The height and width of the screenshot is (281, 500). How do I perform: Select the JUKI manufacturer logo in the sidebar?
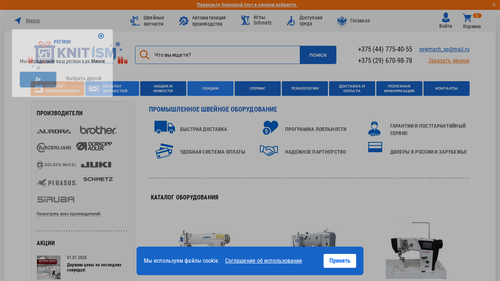(x=96, y=165)
